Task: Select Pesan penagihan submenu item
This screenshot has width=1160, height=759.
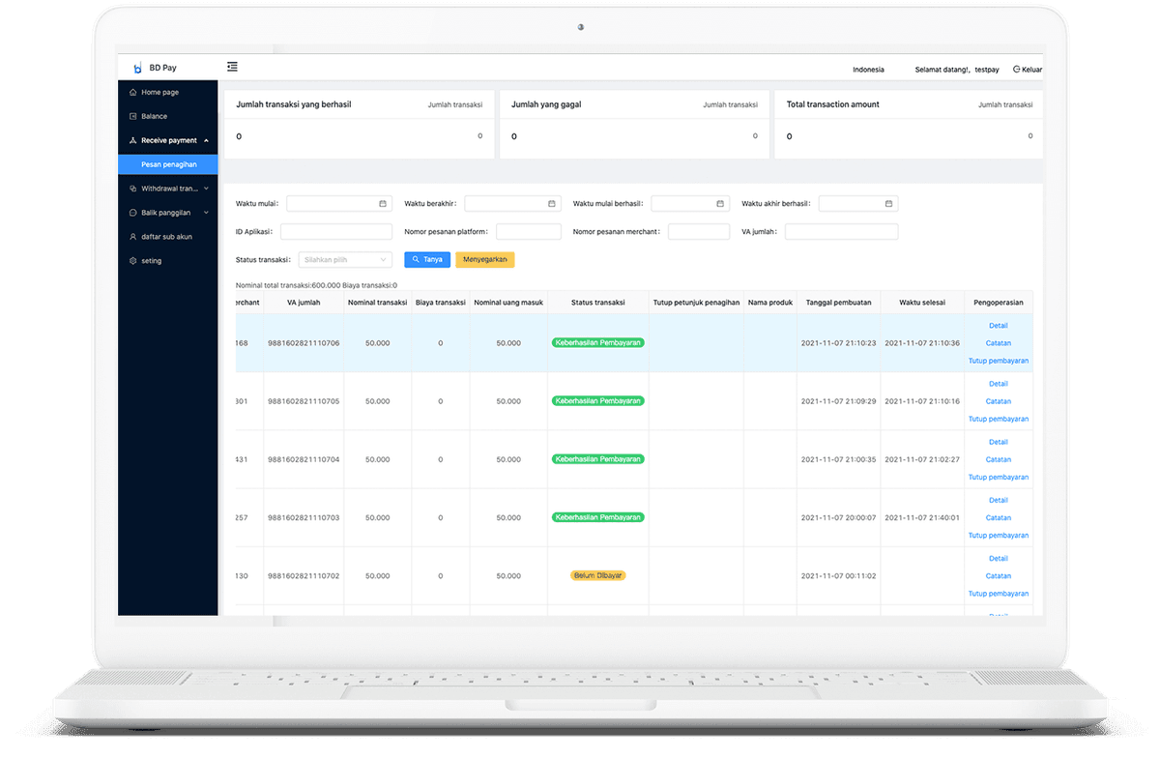Action: (168, 164)
